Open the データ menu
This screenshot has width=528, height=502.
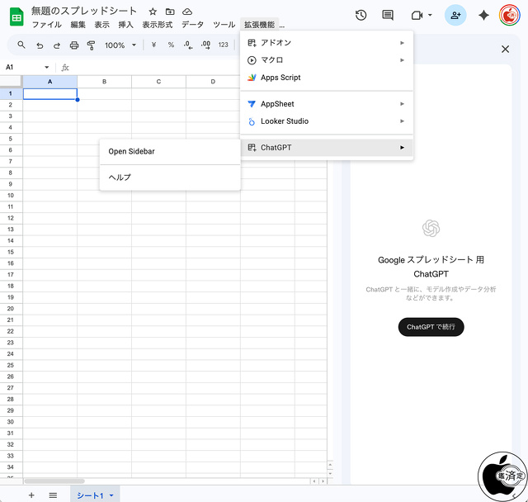coord(192,25)
